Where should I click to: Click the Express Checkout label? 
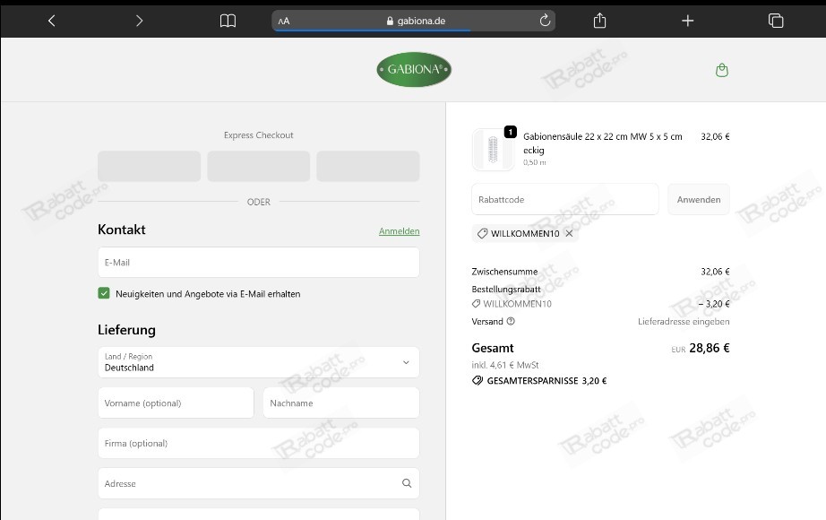(259, 135)
